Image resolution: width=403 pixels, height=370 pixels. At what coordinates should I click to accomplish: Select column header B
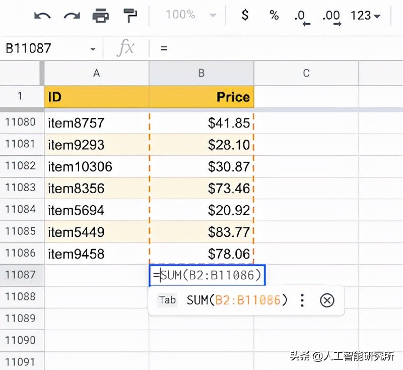[201, 73]
